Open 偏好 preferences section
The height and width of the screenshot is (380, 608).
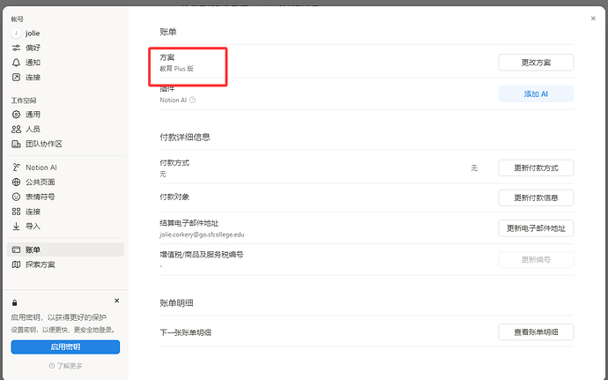point(33,48)
